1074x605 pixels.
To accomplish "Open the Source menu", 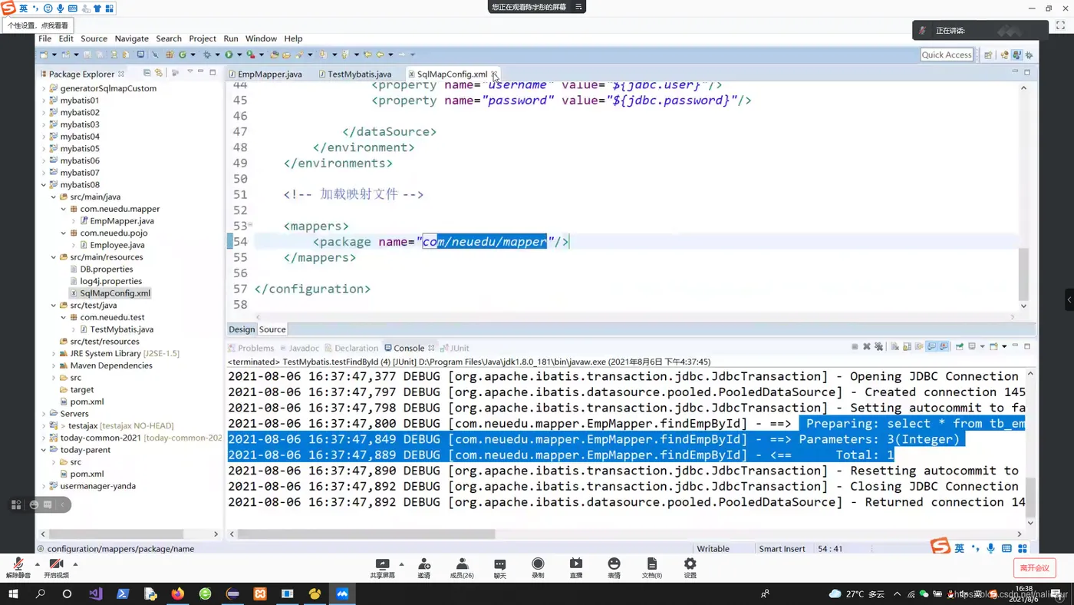I will tap(94, 38).
